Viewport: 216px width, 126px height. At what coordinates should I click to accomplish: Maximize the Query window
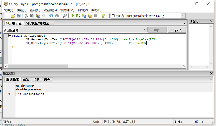[197, 4]
